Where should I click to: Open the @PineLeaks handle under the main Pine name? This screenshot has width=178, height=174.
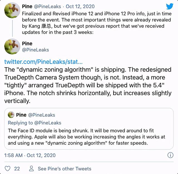(35, 50)
